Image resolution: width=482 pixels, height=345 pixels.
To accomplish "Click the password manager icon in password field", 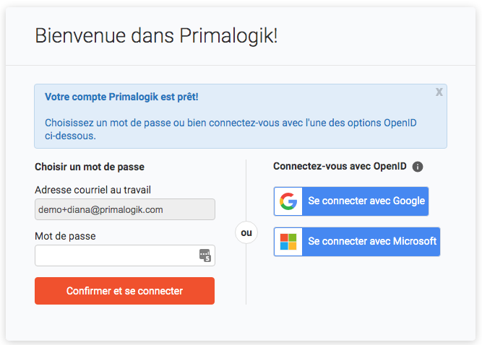I will [205, 256].
